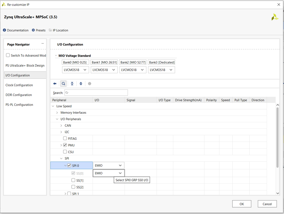The height and width of the screenshot is (214, 284).
Task: Click the Presets gear icon
Action: click(33, 30)
